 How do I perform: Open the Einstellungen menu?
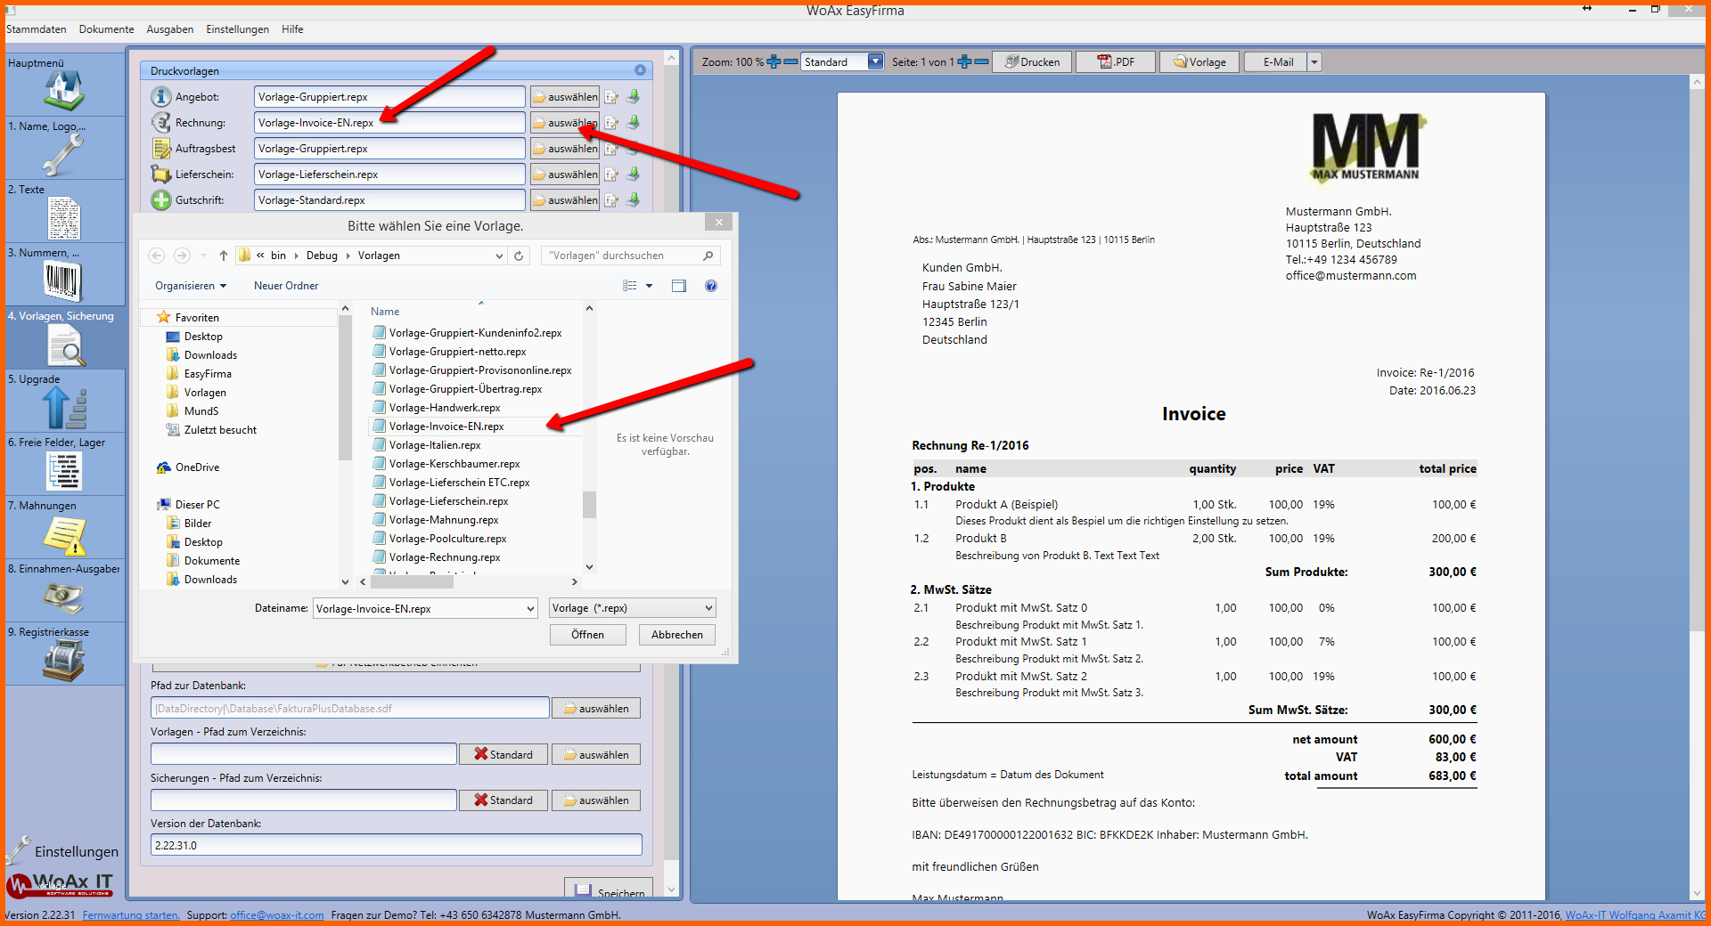(237, 29)
